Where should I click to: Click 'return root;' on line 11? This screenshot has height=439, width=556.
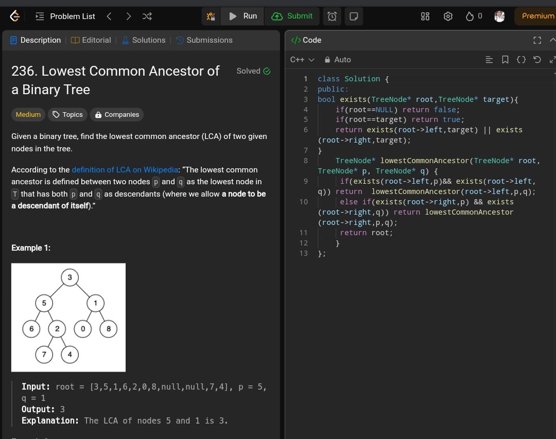coord(367,233)
